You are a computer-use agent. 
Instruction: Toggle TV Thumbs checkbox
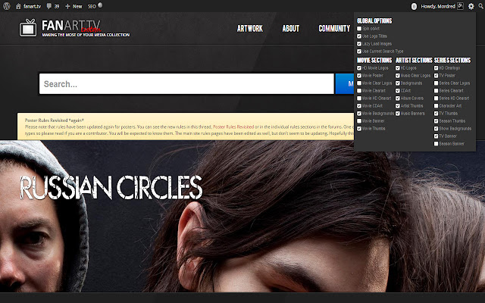[436, 114]
